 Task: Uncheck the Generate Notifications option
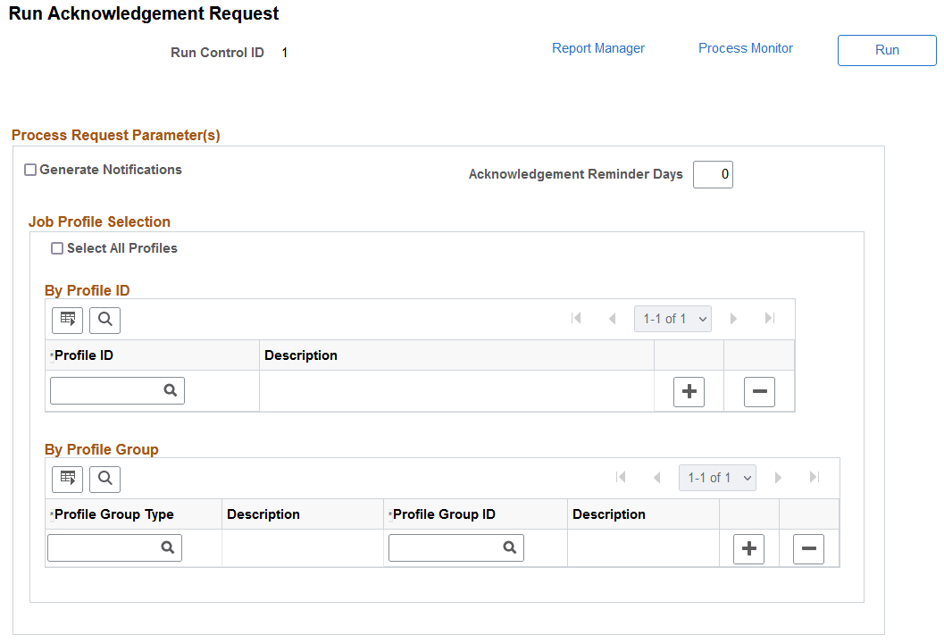[29, 169]
